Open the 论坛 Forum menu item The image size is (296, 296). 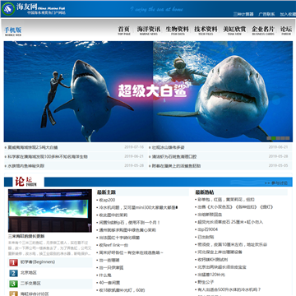pos(286,30)
